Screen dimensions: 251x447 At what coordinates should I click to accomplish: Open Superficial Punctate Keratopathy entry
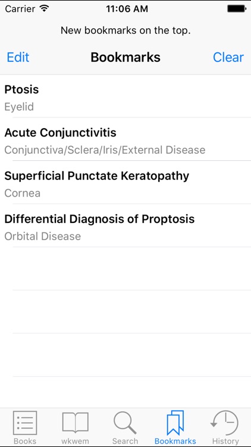tap(125, 182)
